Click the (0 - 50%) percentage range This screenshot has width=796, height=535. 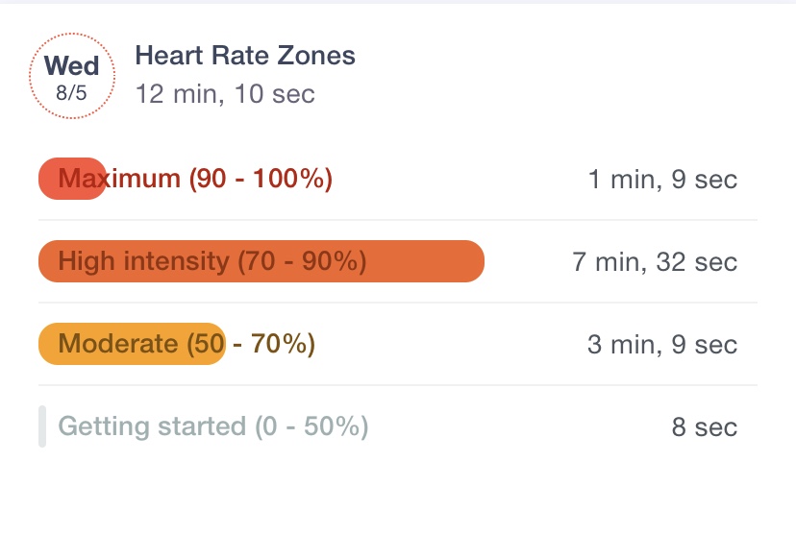[311, 426]
